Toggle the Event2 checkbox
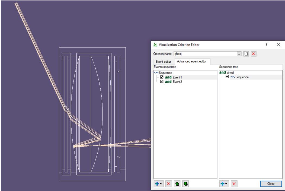Viewport: 285px width, 191px height. tap(162, 81)
